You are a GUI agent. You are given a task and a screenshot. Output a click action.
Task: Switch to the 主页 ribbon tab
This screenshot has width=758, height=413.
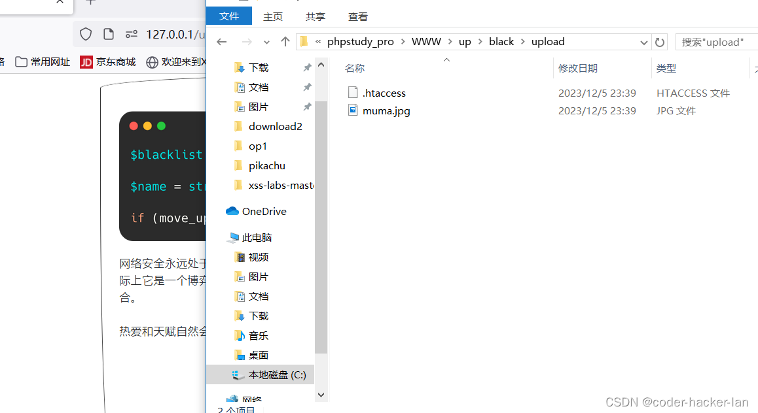[x=273, y=17]
